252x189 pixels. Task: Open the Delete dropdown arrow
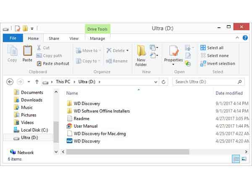tap(127, 50)
